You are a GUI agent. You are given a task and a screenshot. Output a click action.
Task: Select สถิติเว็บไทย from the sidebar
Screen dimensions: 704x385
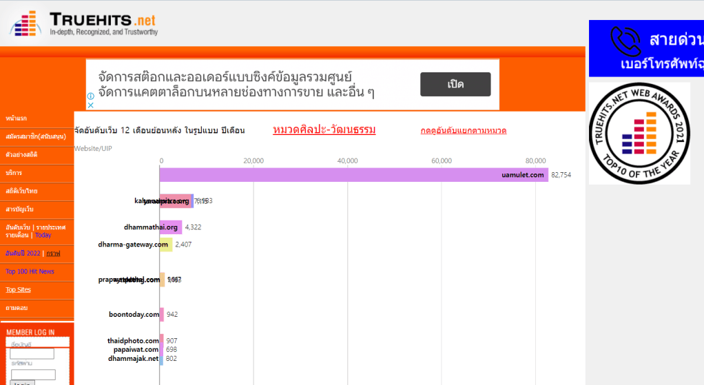[x=21, y=190]
